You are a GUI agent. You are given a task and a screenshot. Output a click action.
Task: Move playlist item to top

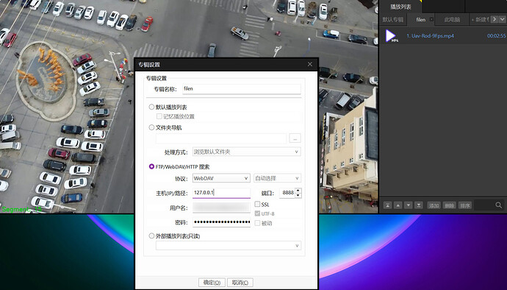(x=387, y=205)
